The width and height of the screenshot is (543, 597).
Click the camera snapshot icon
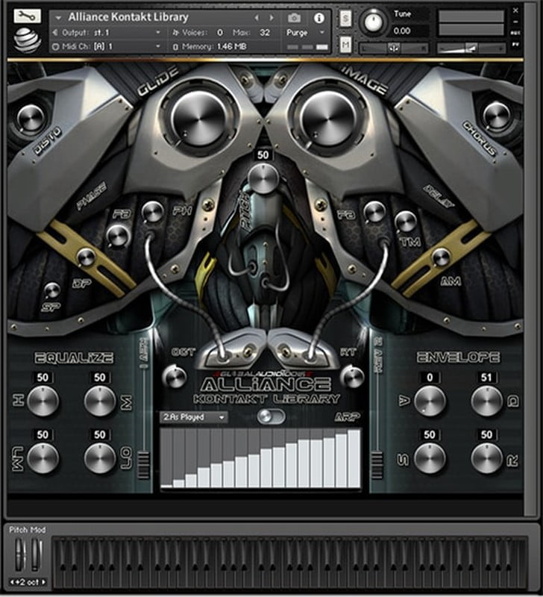(294, 17)
